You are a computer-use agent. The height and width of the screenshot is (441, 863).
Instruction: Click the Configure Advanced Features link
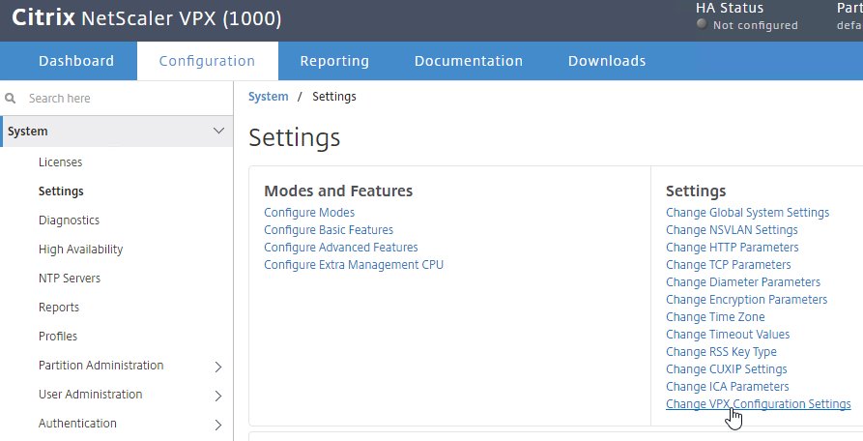click(x=341, y=248)
